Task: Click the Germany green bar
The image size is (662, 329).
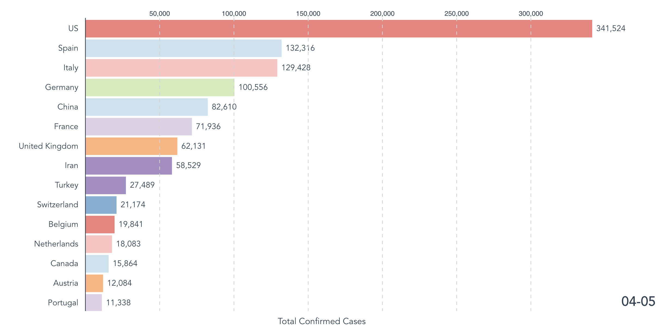Action: click(160, 87)
